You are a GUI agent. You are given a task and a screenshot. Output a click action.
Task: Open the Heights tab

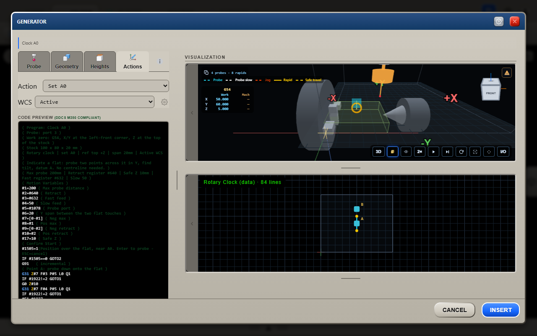pos(99,61)
